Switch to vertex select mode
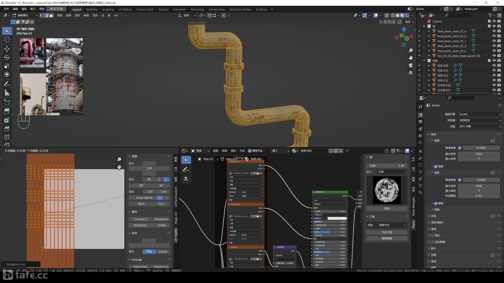 [x=42, y=15]
